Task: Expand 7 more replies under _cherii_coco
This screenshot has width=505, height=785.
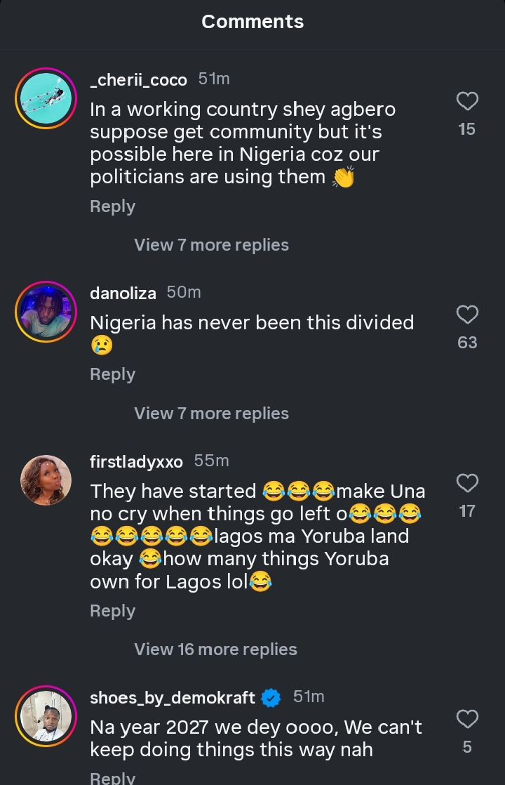Action: click(211, 245)
